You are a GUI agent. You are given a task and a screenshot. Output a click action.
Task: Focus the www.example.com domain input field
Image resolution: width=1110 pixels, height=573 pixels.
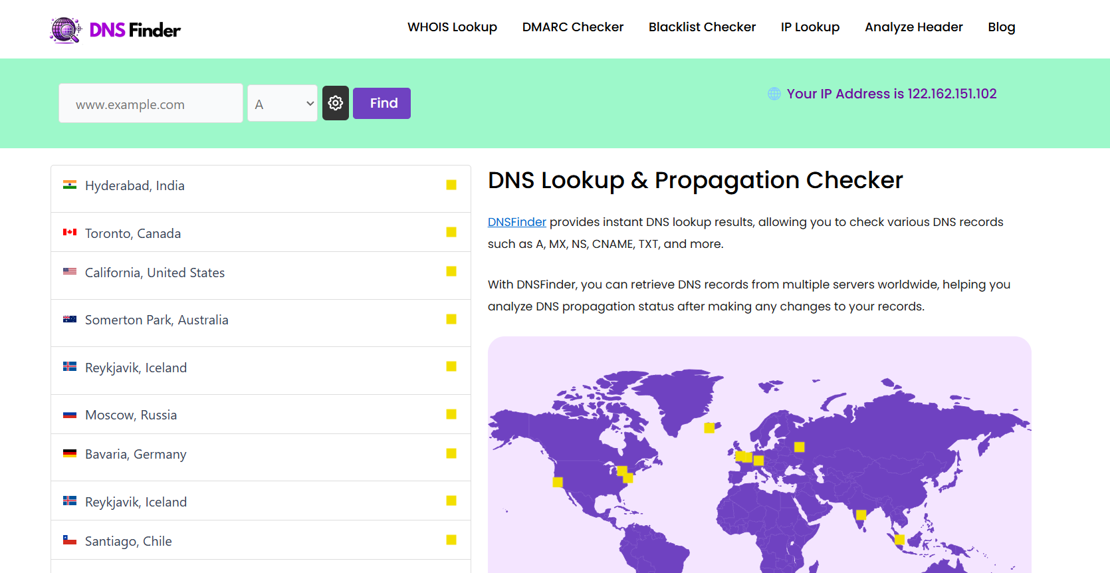click(151, 103)
